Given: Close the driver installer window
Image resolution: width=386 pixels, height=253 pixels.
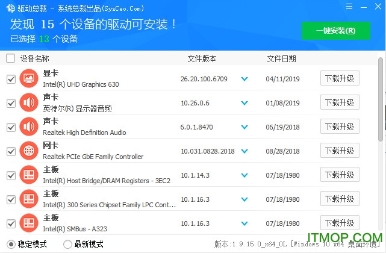Looking at the screenshot, I should (x=378, y=6).
